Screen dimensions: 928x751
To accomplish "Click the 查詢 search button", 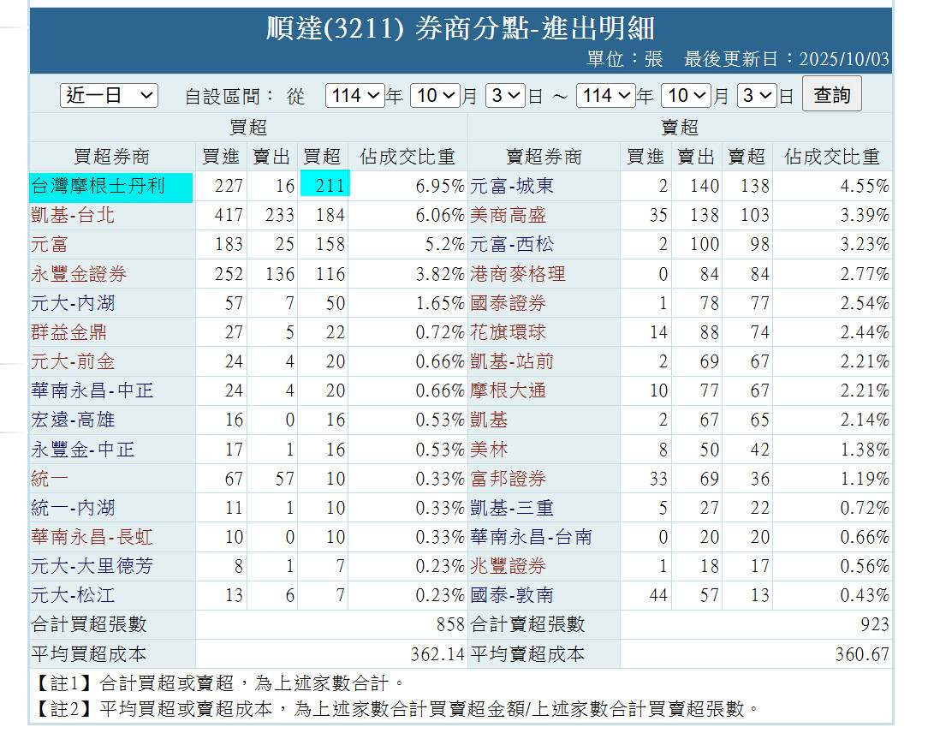I will (830, 95).
